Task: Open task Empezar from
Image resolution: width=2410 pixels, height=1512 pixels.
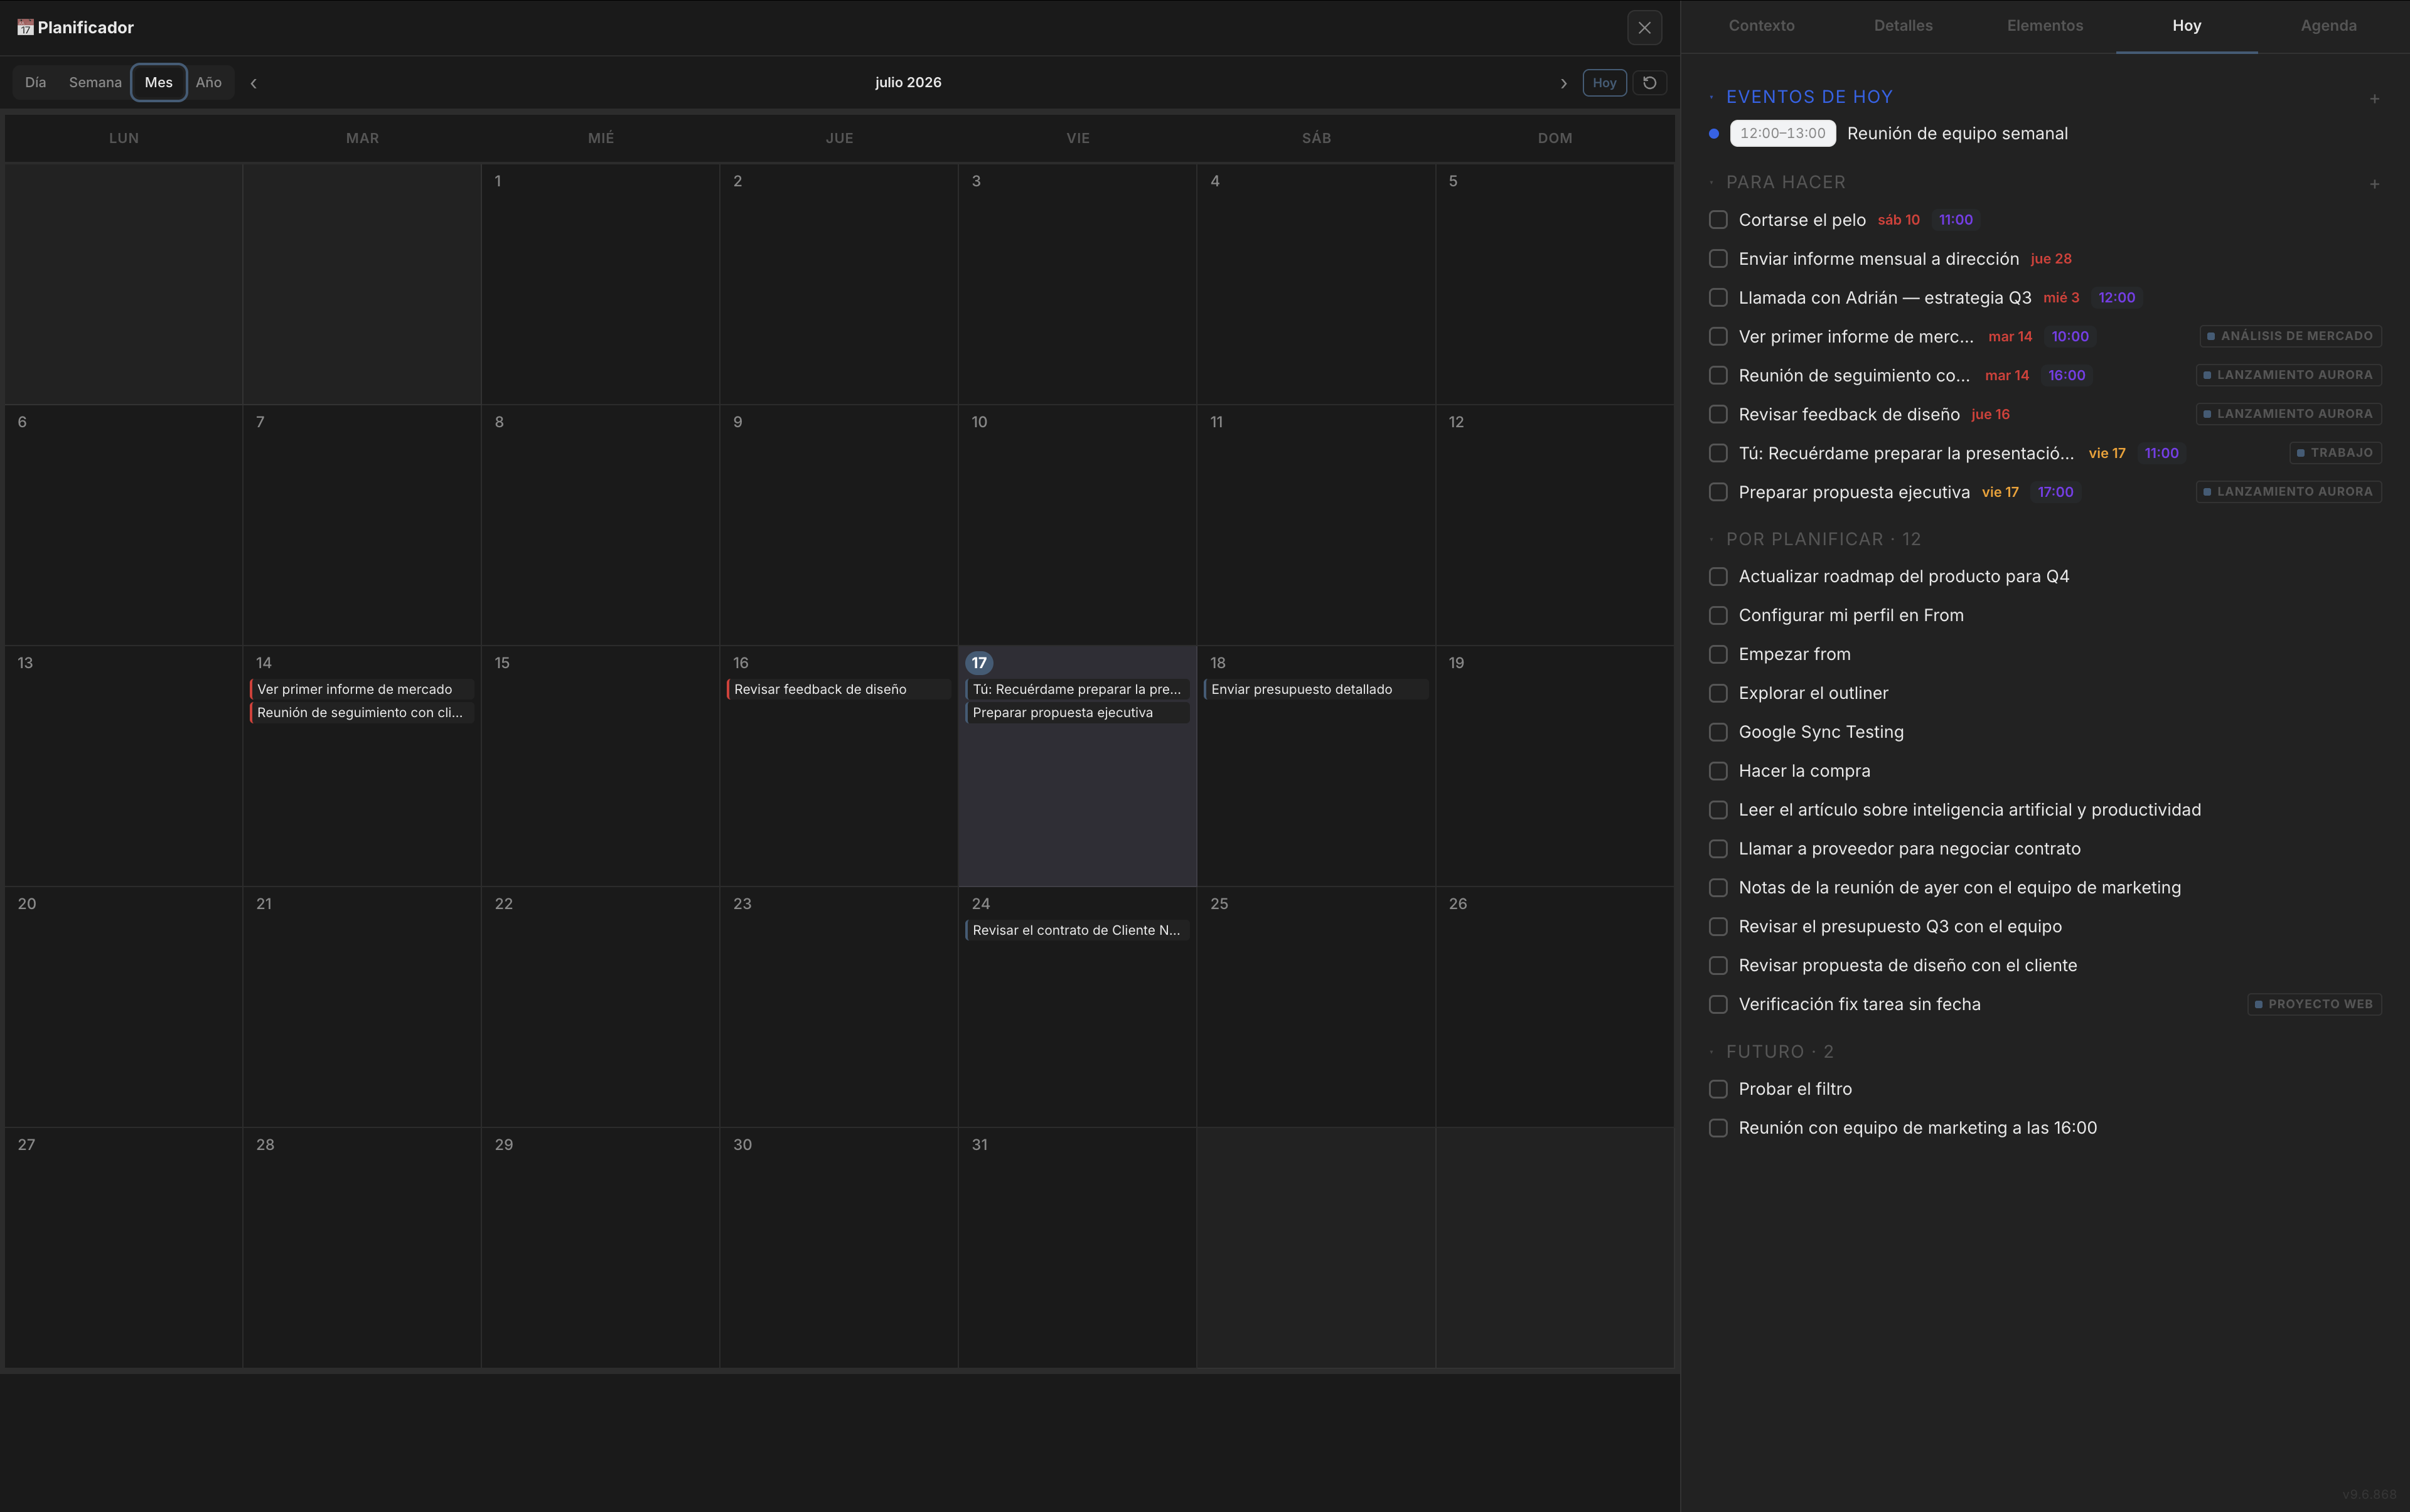Action: pos(1794,654)
